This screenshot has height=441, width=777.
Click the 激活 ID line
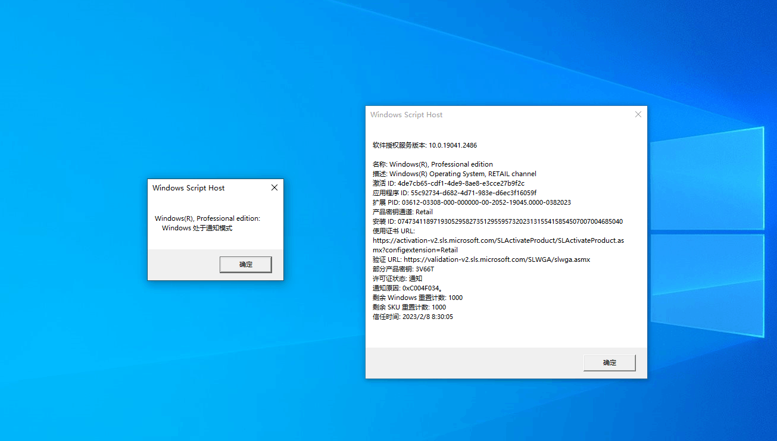tap(448, 183)
